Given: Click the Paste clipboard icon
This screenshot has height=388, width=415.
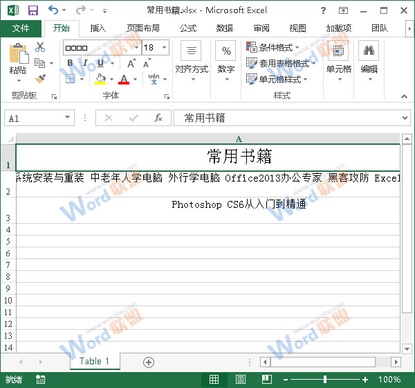Looking at the screenshot, I should click(x=18, y=53).
